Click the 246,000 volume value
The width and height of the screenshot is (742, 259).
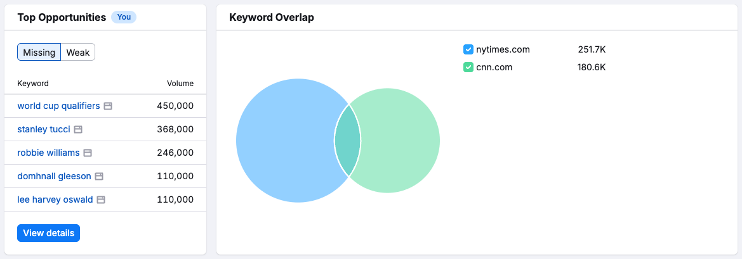(175, 153)
